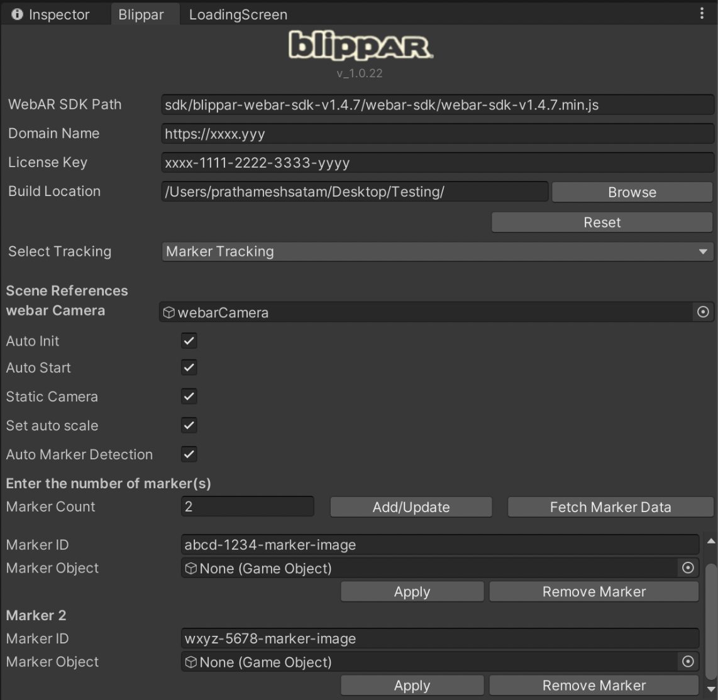718x700 pixels.
Task: Focus the Build Location path field
Action: [355, 192]
